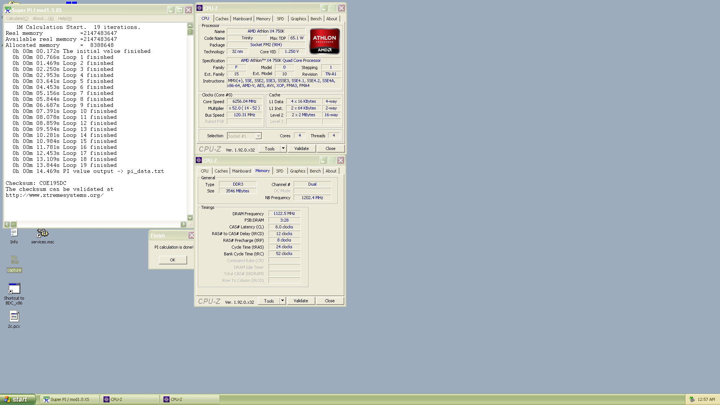Image resolution: width=720 pixels, height=405 pixels.
Task: Click the Core VID 1.250 V value
Action: 292,52
